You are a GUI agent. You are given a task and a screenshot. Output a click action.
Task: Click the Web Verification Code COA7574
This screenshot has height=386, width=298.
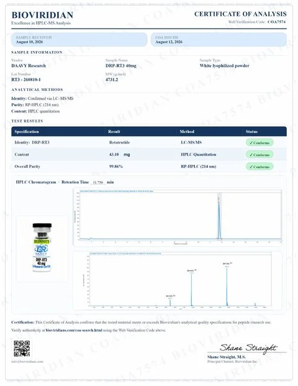(277, 22)
